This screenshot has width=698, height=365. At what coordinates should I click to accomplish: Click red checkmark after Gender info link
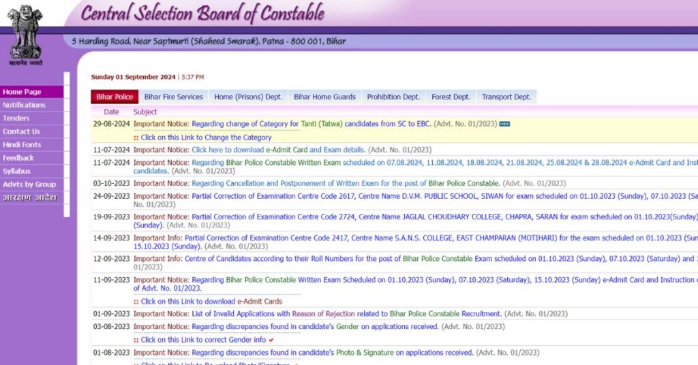tap(271, 340)
